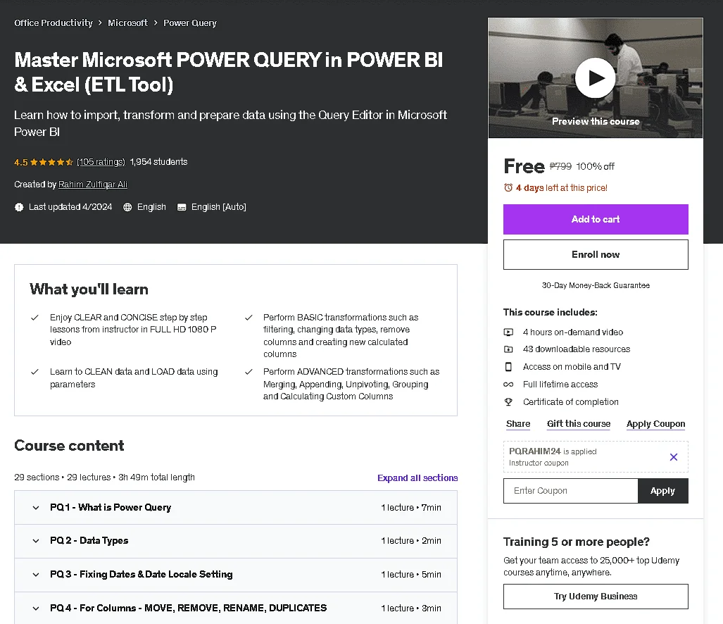Click the 100% off discount text
This screenshot has height=624, width=723.
point(595,166)
